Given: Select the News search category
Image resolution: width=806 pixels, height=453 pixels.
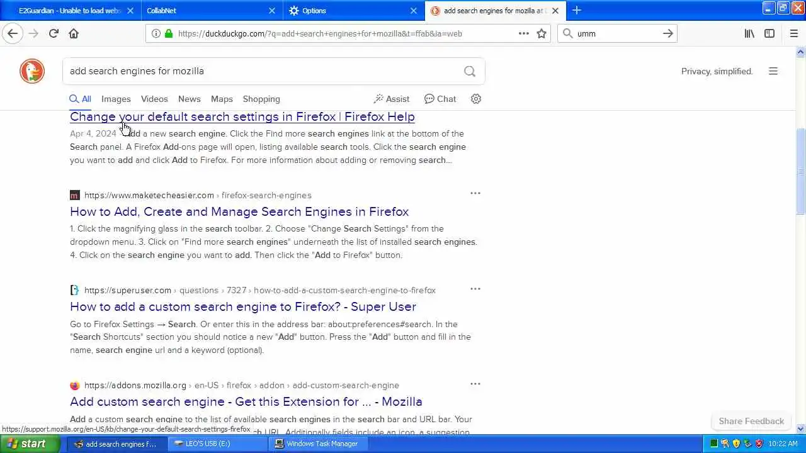Looking at the screenshot, I should 189,99.
